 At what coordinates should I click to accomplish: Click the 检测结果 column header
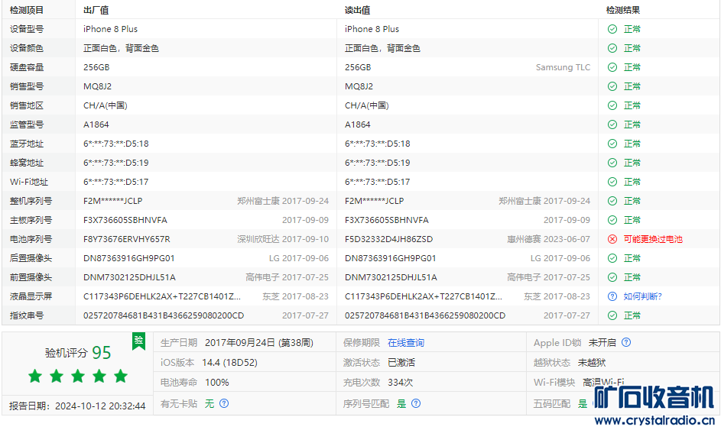click(x=622, y=10)
